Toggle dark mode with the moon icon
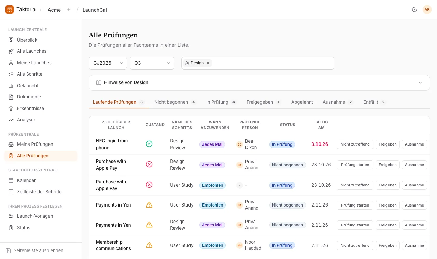This screenshot has height=259, width=437. (414, 10)
